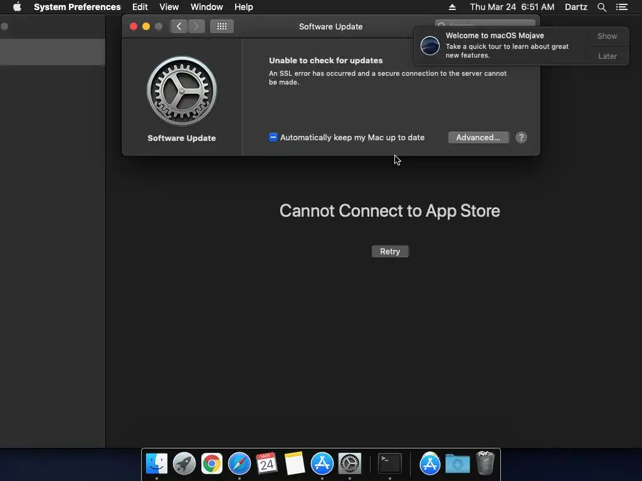Open the System Preferences menu
642x481 pixels.
tap(77, 7)
